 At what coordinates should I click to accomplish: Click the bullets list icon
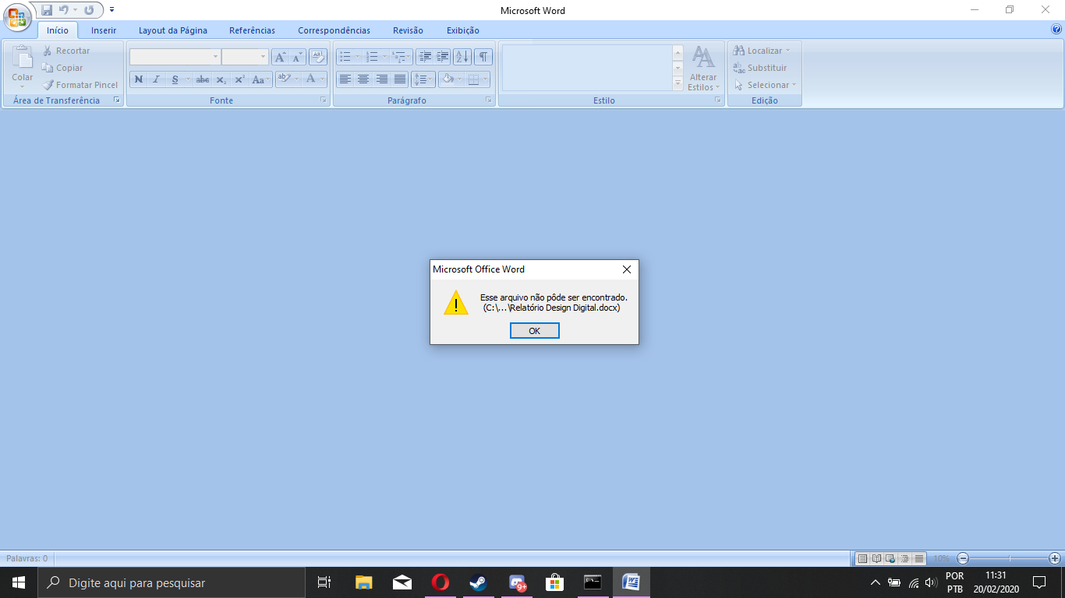click(345, 57)
